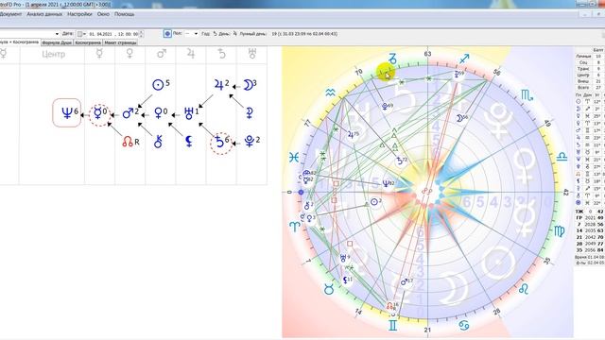Click Uranus 9 inside the chart

[x=344, y=258]
